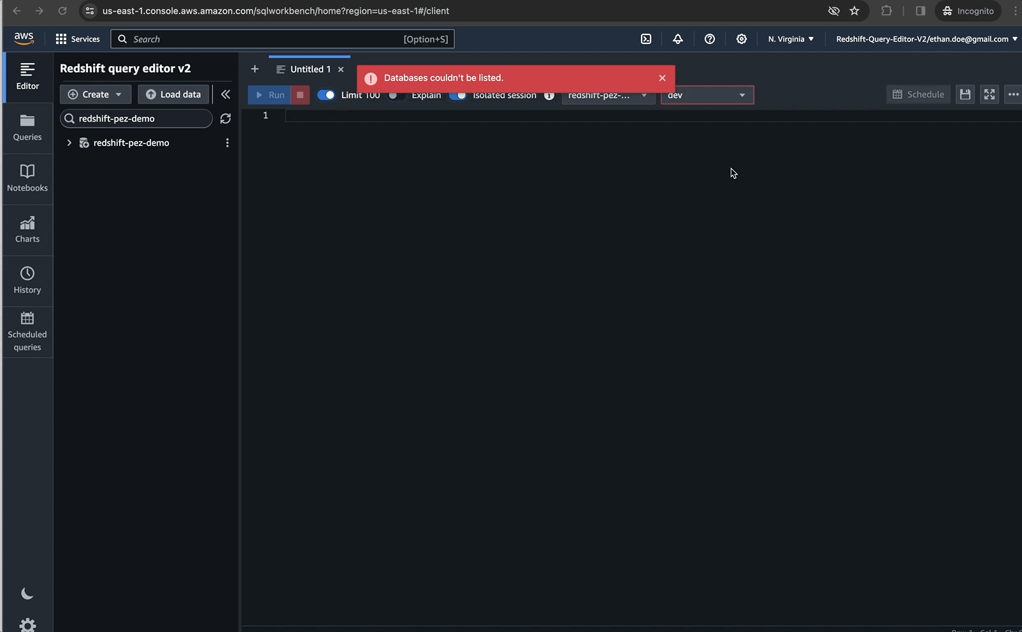Open AWS help question mark icon
Screen dimensions: 1022x632
[x=710, y=39]
